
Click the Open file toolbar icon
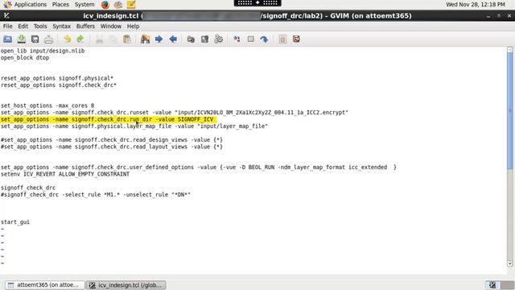point(7,39)
